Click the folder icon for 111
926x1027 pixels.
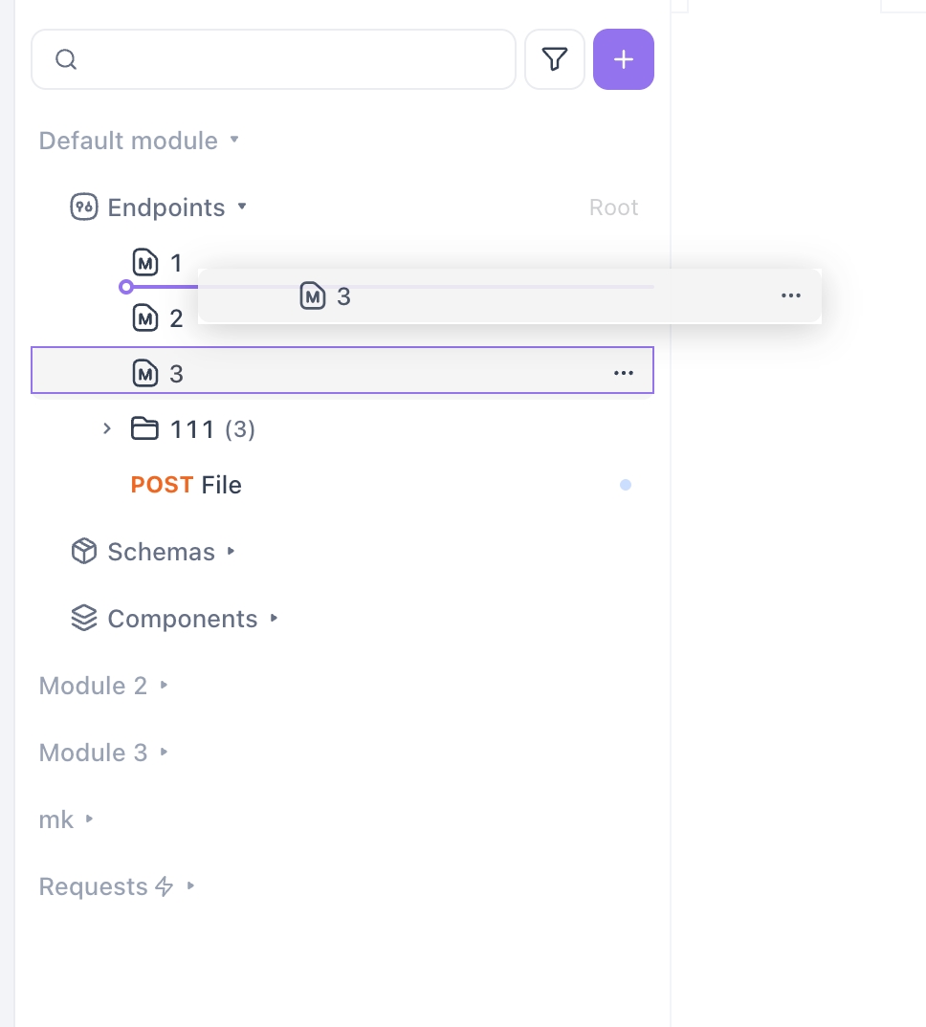(144, 428)
